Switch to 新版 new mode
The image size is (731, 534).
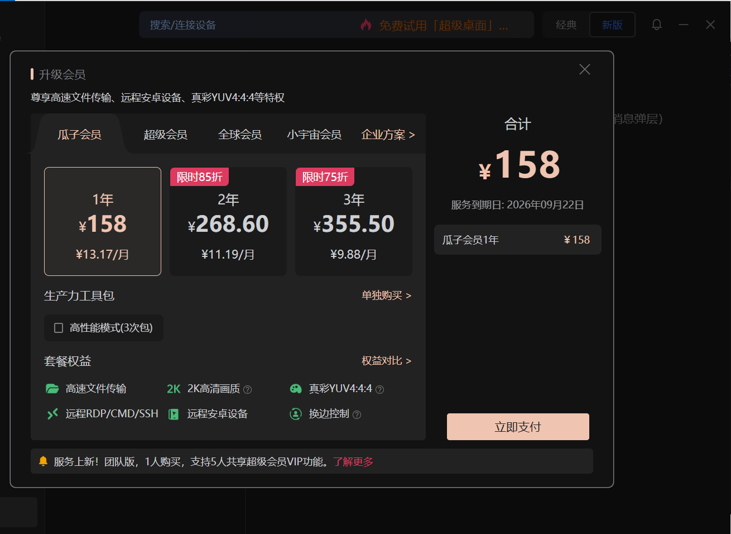coord(612,25)
